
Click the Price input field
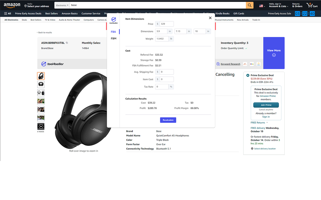point(167,24)
